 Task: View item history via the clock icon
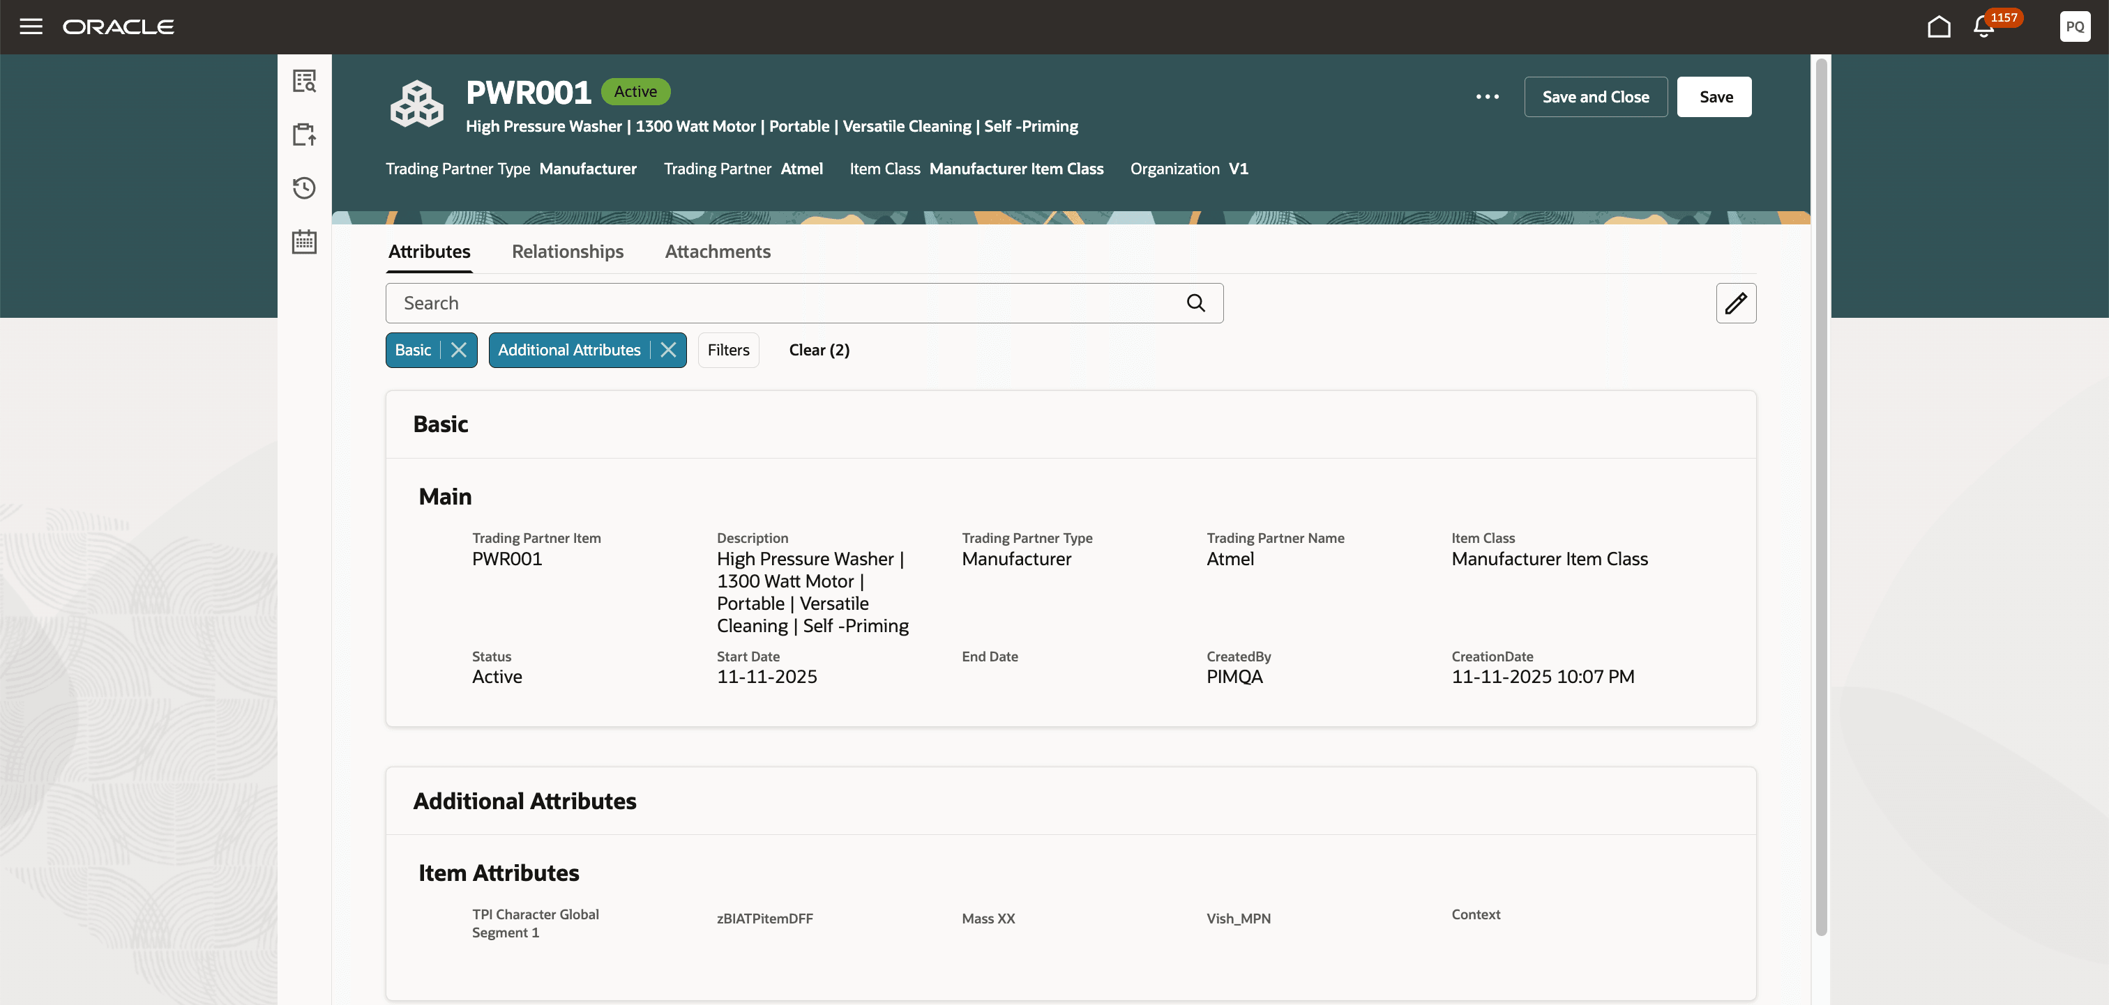(x=304, y=187)
